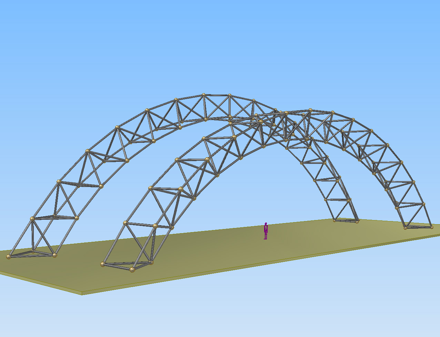Pick the topmost apex node of the left arch

coord(204,95)
